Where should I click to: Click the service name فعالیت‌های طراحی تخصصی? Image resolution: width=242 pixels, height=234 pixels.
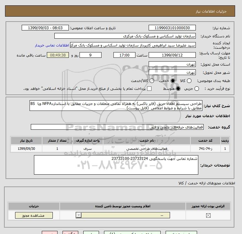(x=147, y=149)
